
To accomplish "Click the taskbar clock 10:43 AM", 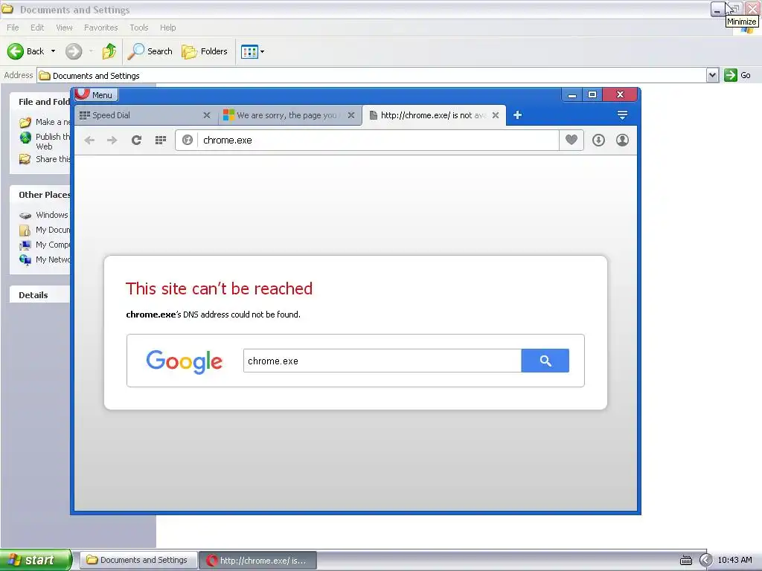I will coord(734,560).
